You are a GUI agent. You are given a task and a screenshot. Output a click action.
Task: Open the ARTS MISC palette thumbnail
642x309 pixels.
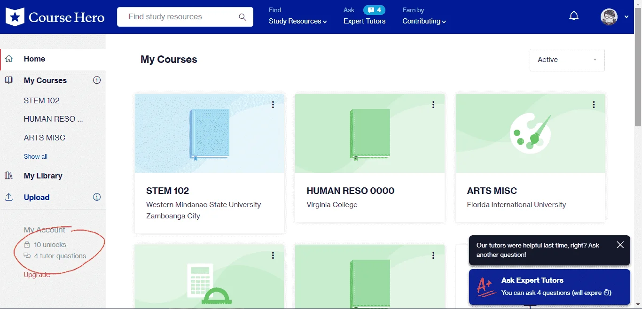(x=530, y=133)
